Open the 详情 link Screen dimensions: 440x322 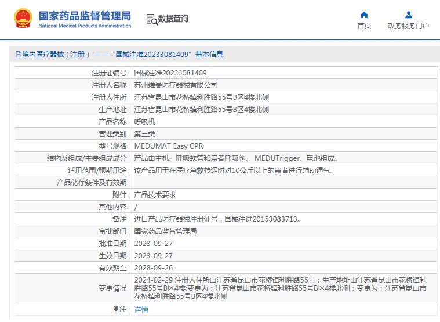(x=141, y=310)
